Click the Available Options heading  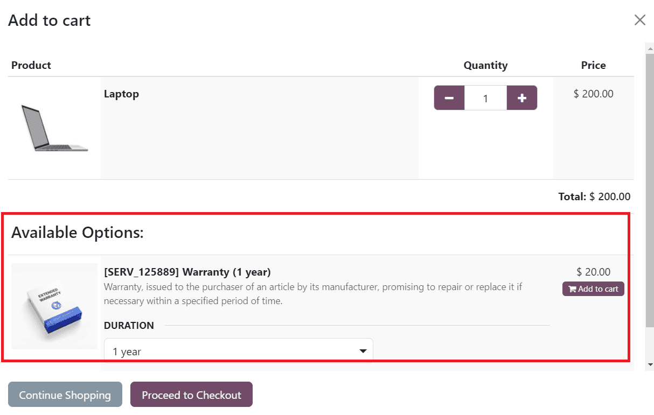coord(78,233)
